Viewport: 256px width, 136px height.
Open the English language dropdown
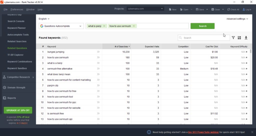click(x=44, y=19)
